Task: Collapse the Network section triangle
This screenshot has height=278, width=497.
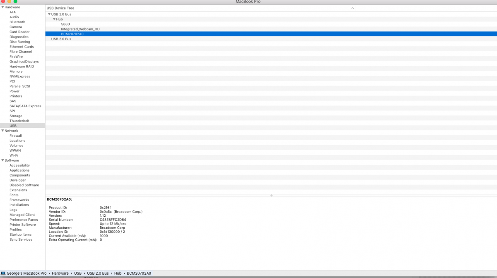Action: click(x=2, y=131)
